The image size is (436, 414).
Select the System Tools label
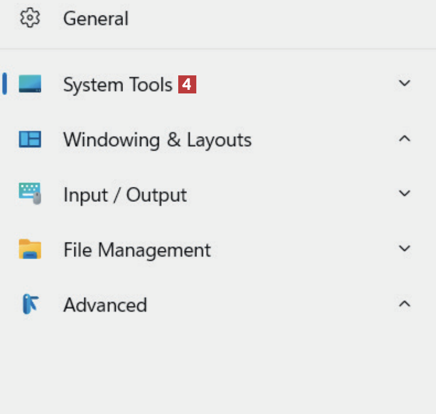click(118, 85)
